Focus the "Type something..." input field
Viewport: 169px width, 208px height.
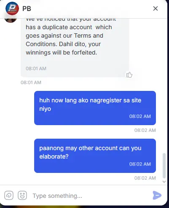91,196
